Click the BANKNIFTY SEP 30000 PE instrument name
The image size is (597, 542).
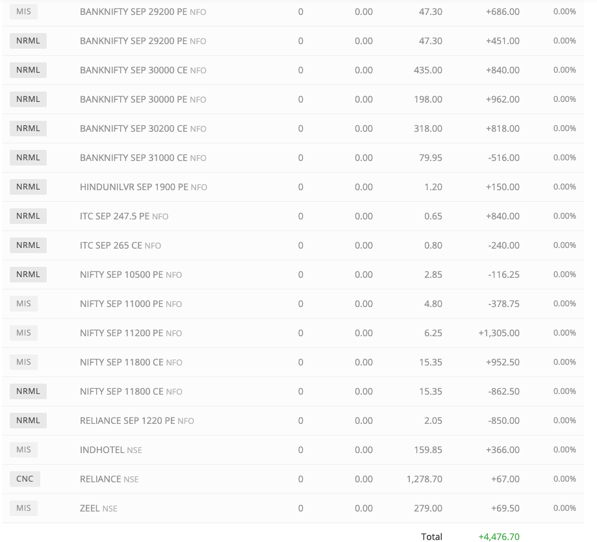[134, 99]
